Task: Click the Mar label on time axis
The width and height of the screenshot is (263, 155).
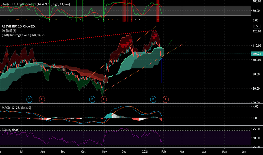Action: click(x=182, y=152)
